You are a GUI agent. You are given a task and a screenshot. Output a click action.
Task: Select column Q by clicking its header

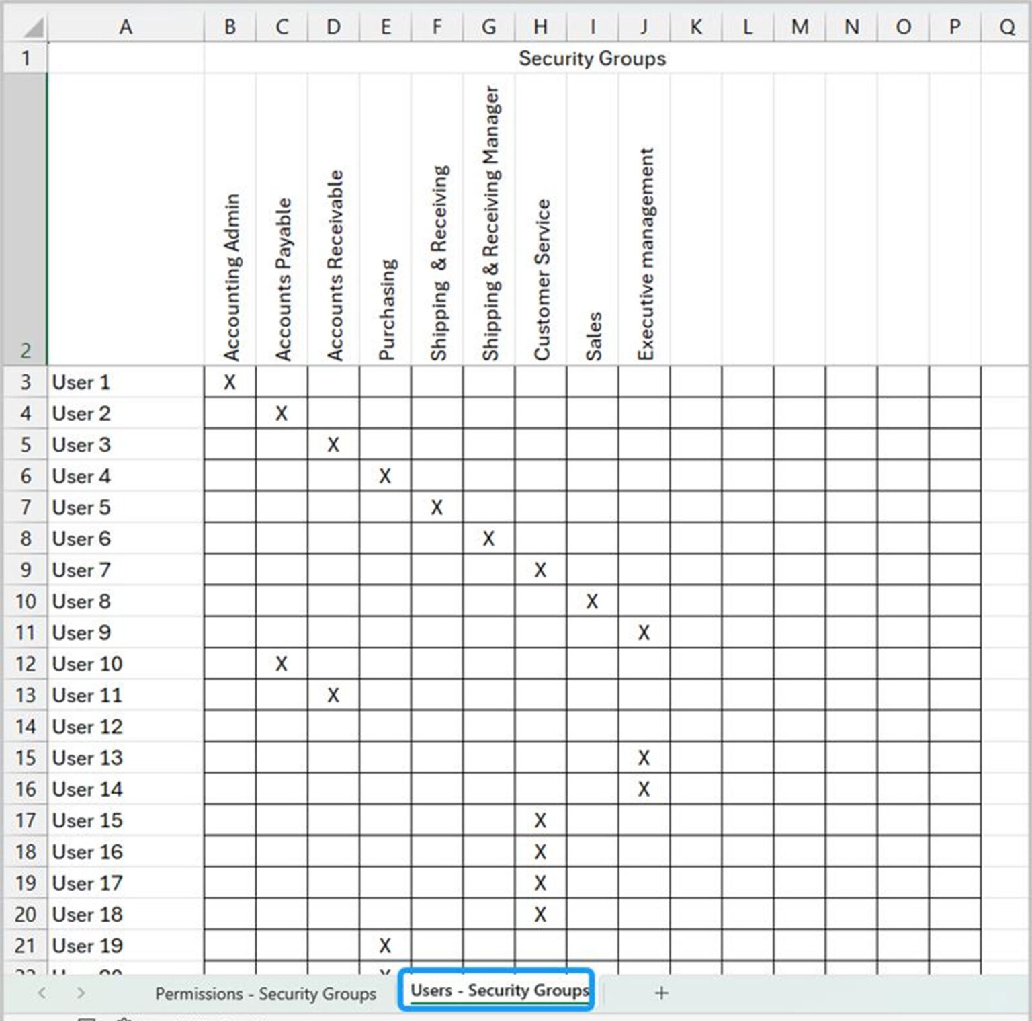[x=1006, y=27]
